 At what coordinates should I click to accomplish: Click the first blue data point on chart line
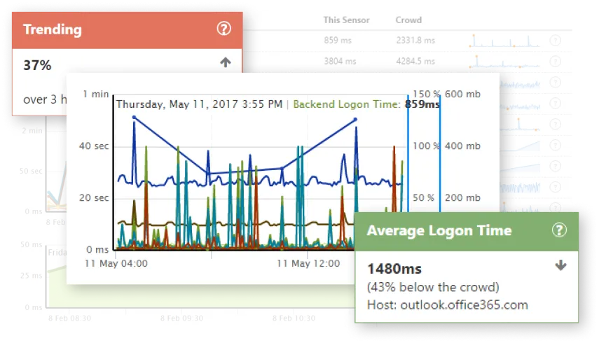click(x=134, y=117)
